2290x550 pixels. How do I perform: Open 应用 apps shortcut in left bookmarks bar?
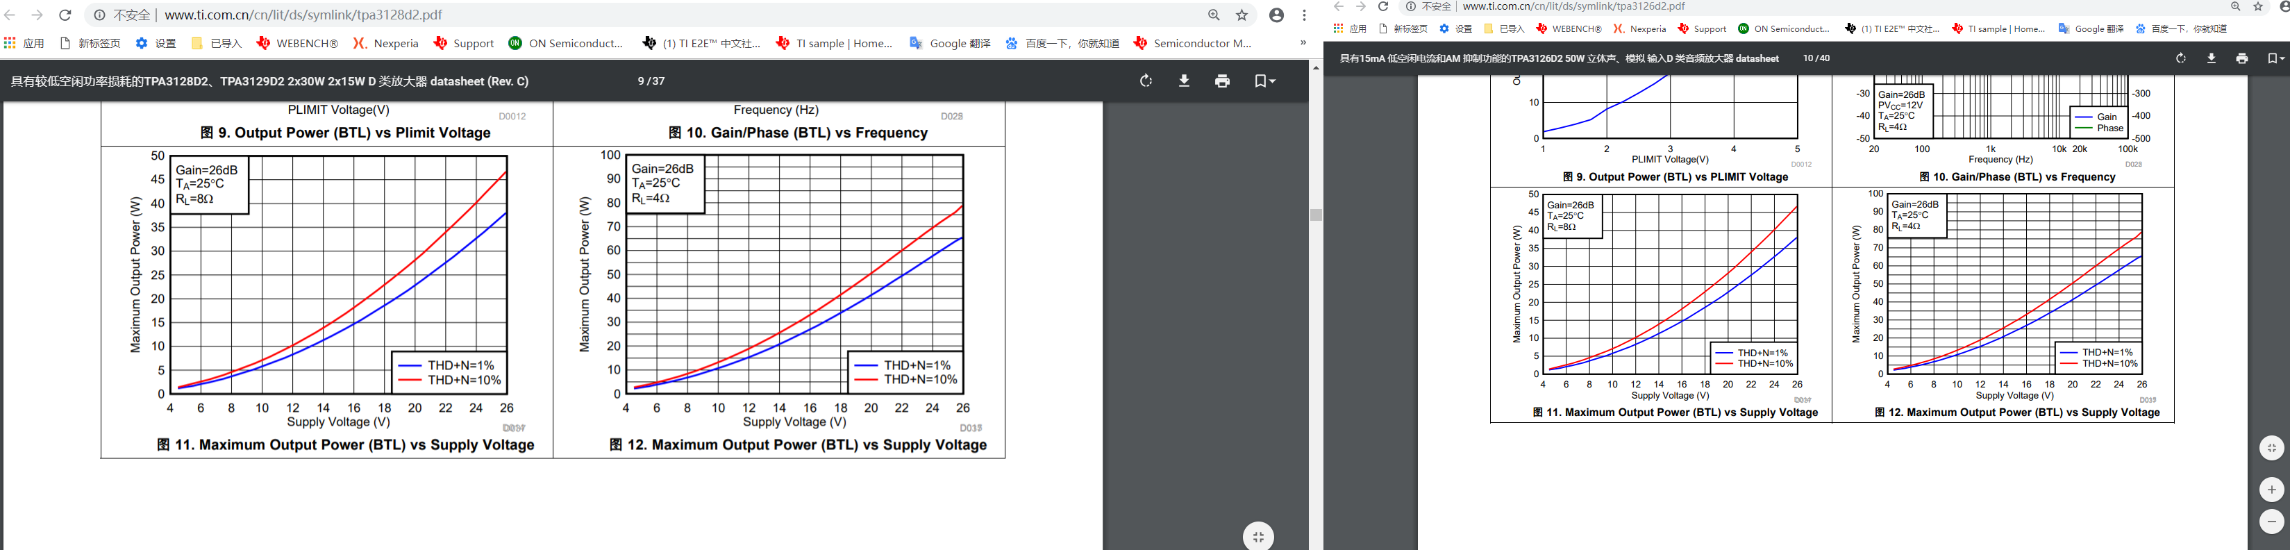(24, 42)
